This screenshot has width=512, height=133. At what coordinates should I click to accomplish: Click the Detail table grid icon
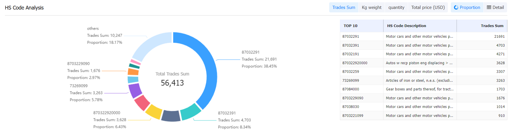(x=489, y=7)
